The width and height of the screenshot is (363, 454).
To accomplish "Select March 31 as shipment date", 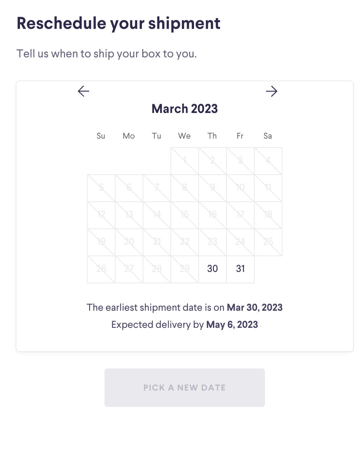I will 240,269.
